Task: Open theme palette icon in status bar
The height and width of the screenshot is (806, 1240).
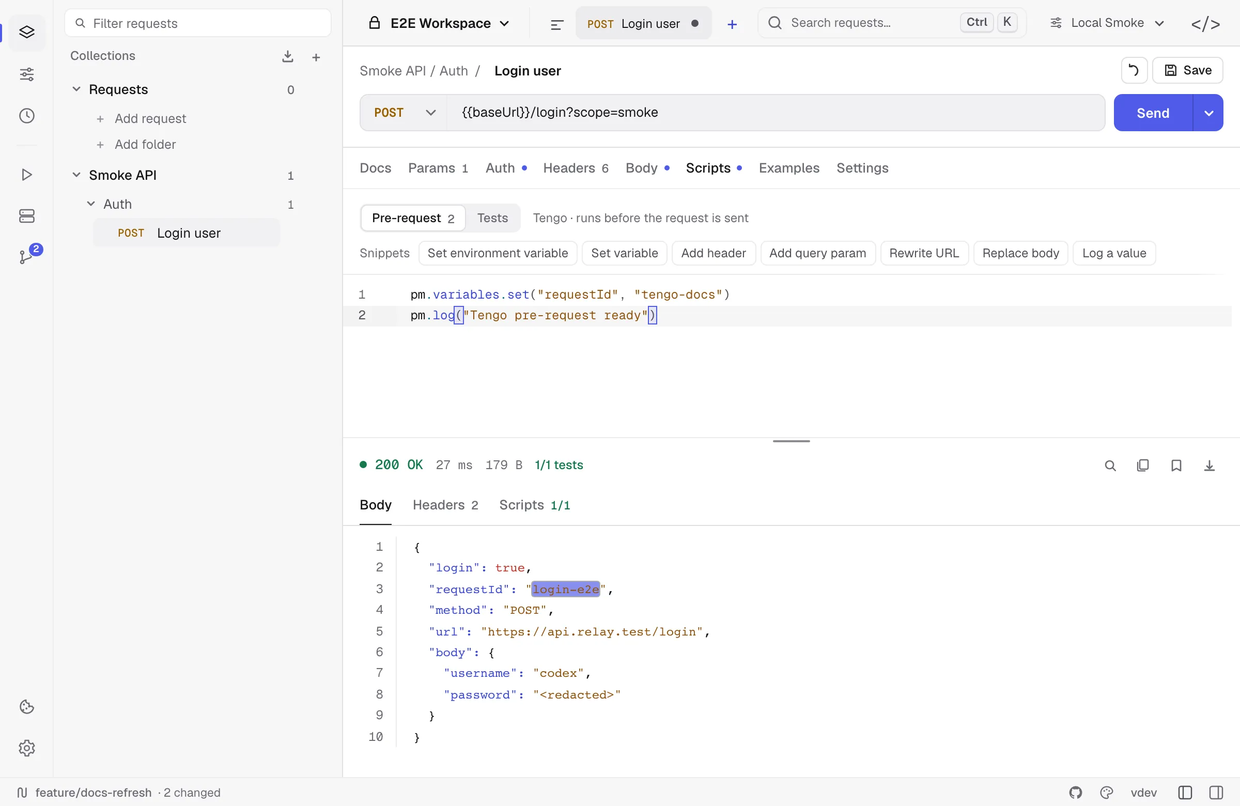Action: 1107,793
